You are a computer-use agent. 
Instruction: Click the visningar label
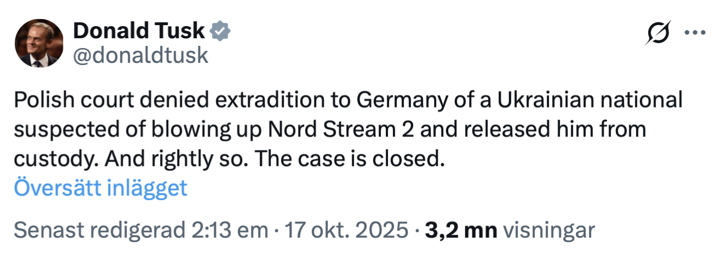(548, 230)
